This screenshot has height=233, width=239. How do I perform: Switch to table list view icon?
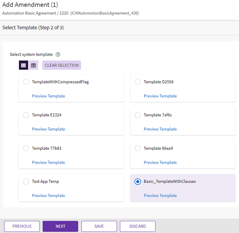click(34, 65)
